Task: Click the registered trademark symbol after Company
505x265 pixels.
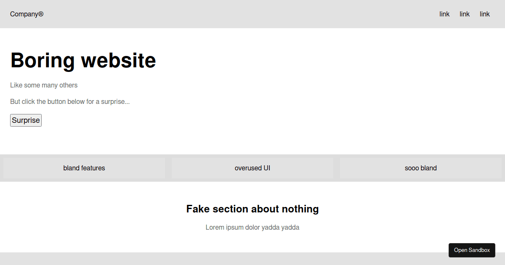Action: pyautogui.click(x=41, y=14)
